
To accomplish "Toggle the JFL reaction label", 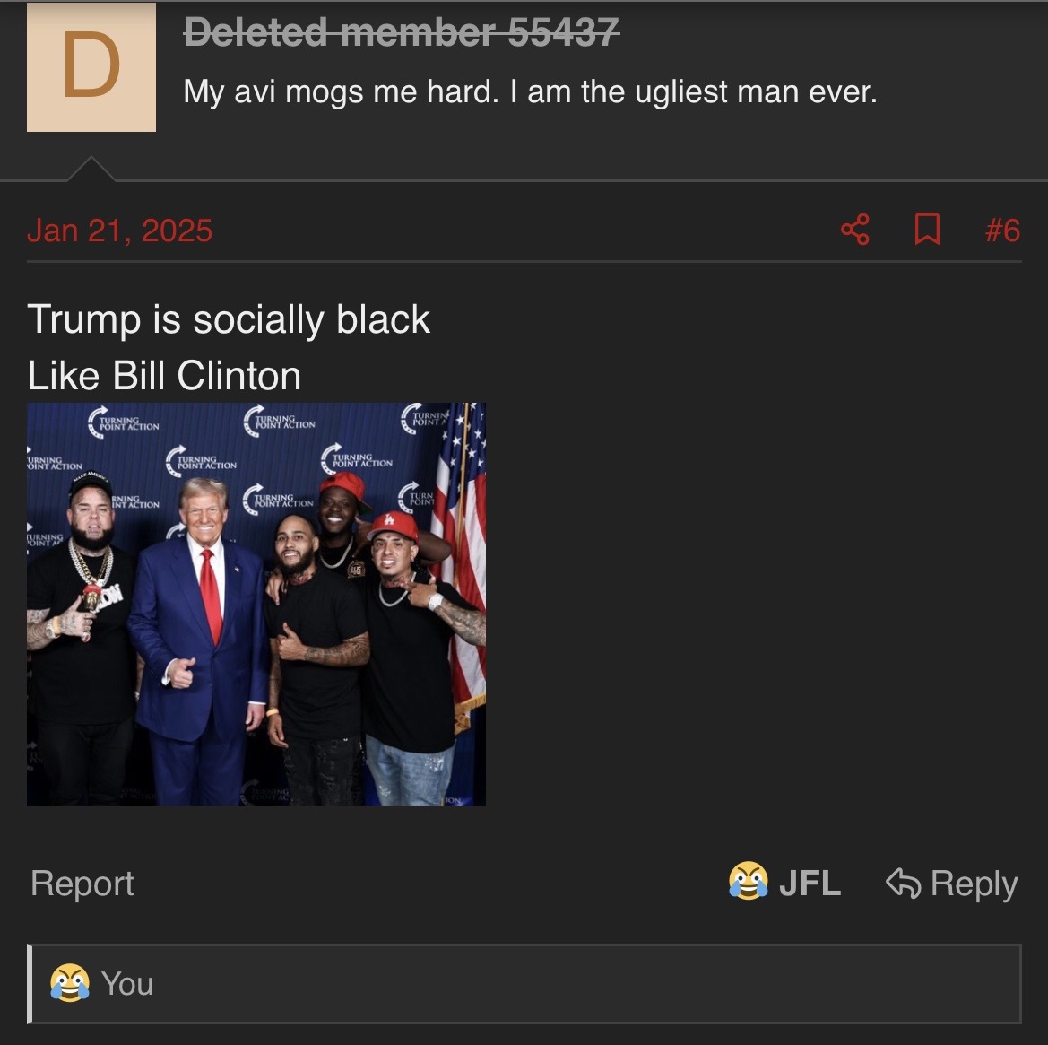I will pos(810,884).
